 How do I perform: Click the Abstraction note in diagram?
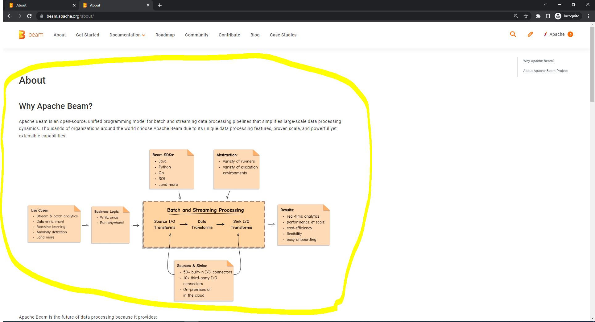coord(236,169)
